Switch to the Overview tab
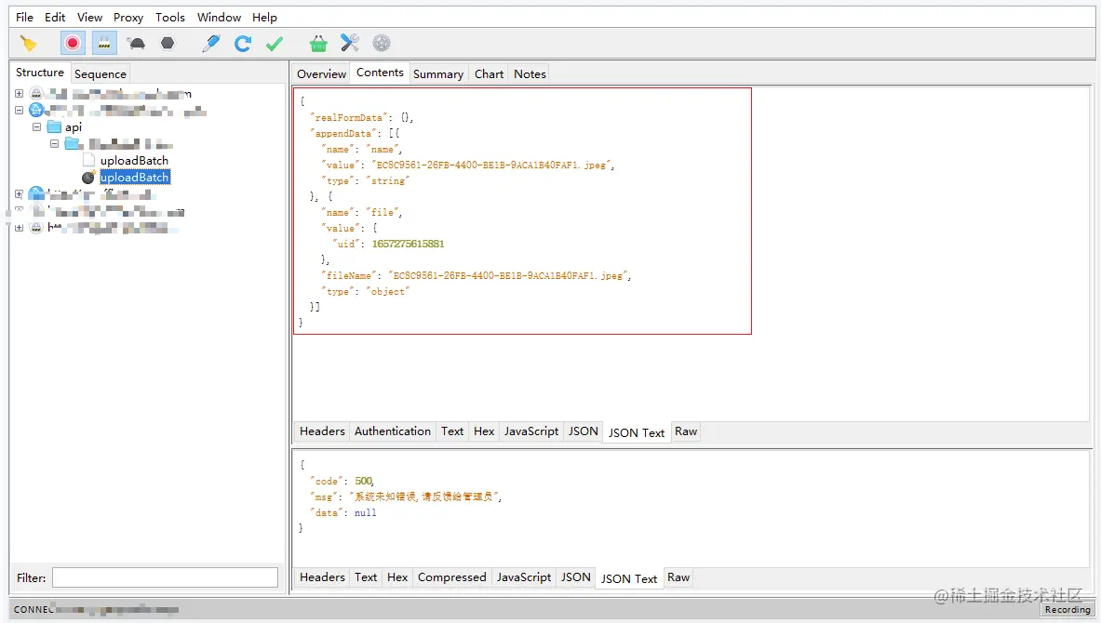 (x=322, y=73)
